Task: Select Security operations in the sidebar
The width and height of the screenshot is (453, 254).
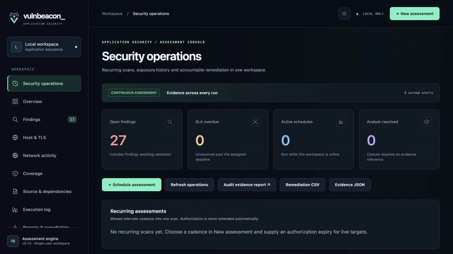Action: [44, 84]
